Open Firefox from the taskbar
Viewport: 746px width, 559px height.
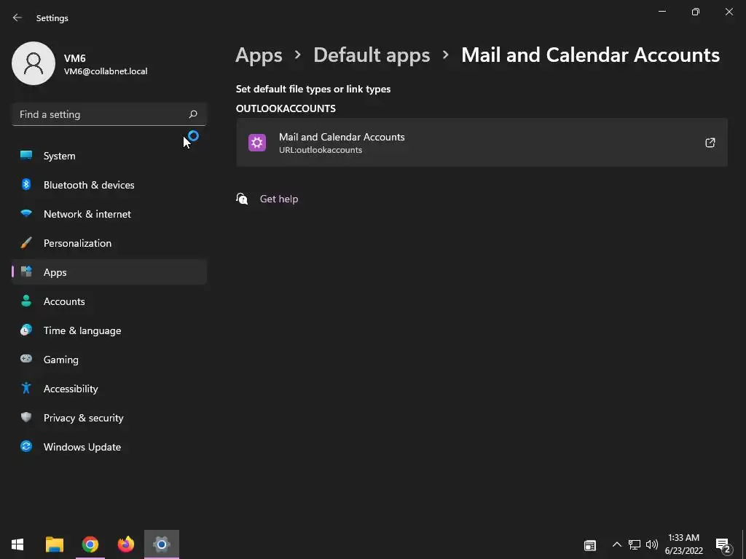click(125, 544)
